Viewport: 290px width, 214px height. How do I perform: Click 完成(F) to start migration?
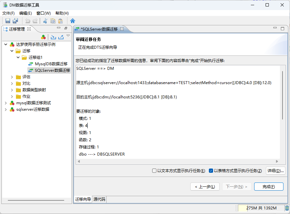point(269,187)
